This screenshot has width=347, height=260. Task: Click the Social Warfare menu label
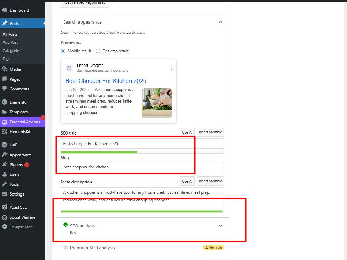pos(22,217)
